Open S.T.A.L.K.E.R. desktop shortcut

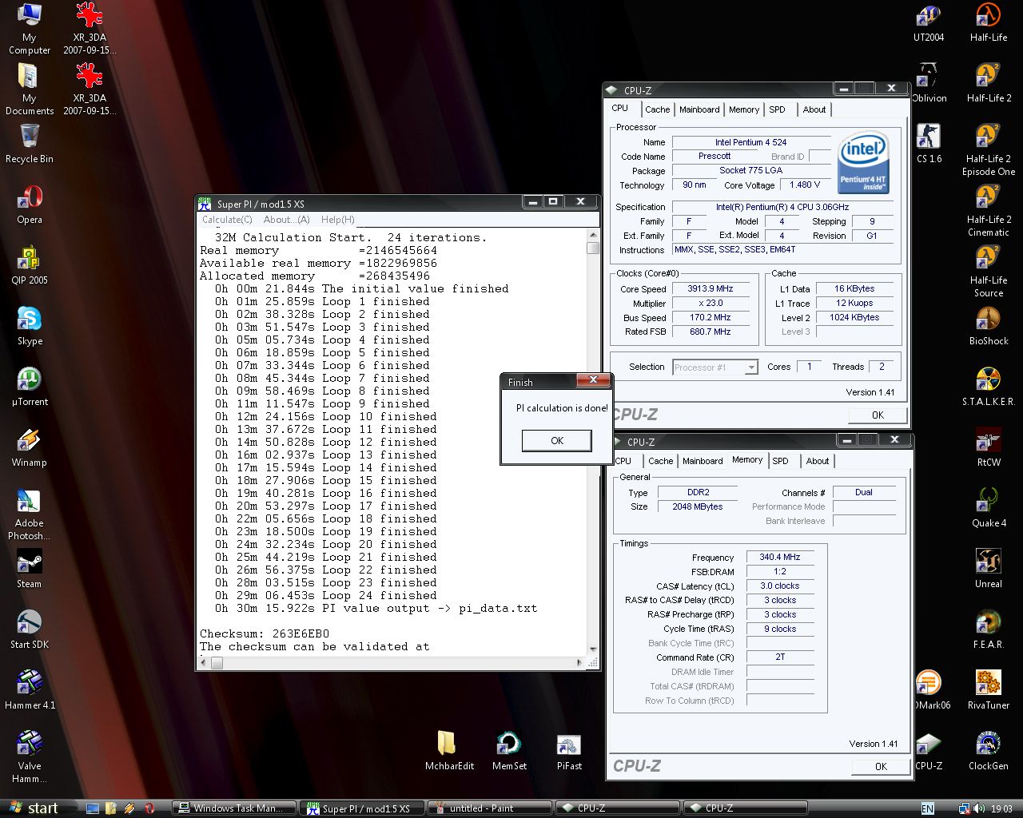pos(989,387)
